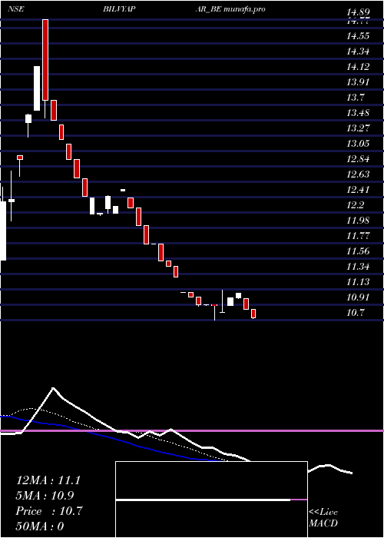The height and width of the screenshot is (538, 384).
Task: Click the 11.98 price axis label
Action: point(358,220)
